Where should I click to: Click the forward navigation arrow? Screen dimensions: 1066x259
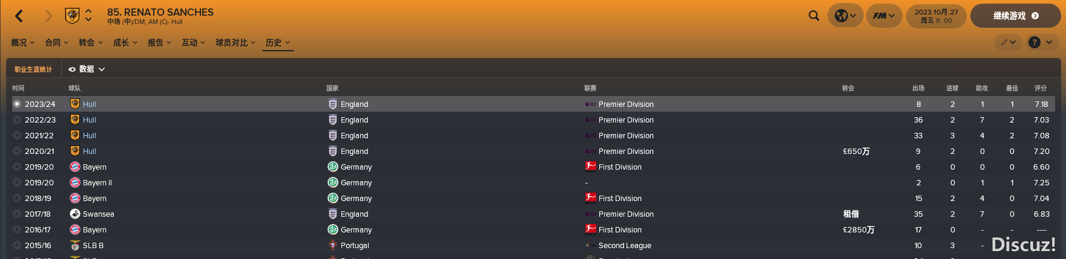(x=48, y=16)
